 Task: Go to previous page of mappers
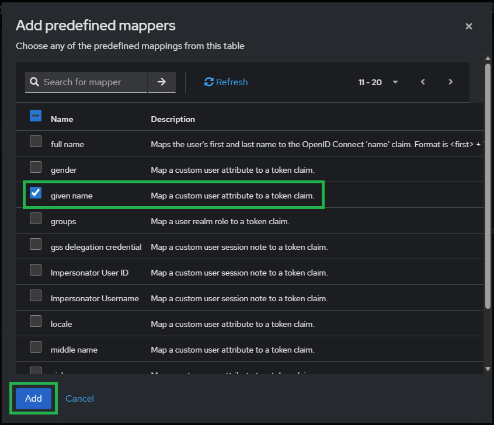coord(423,82)
